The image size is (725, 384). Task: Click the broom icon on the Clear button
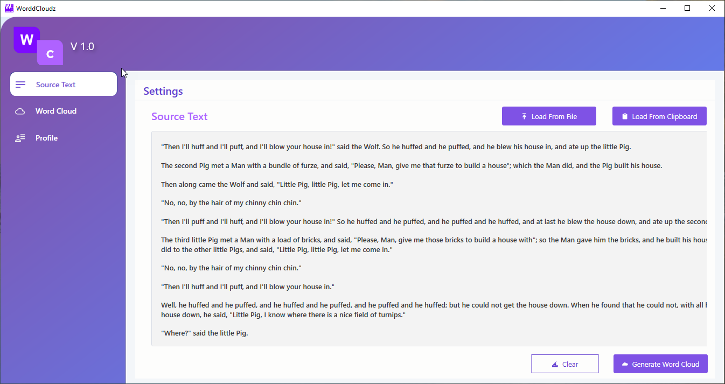pos(555,365)
